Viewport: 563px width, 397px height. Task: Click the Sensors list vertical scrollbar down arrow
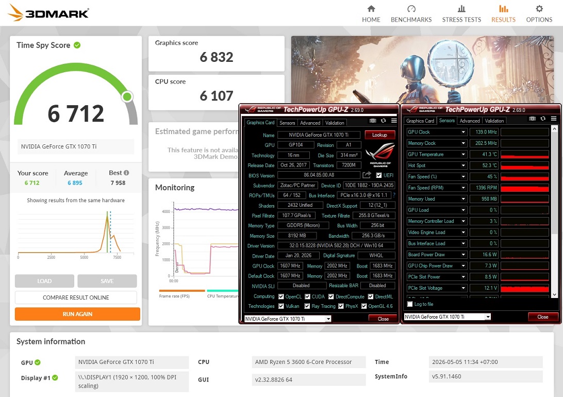coord(554,294)
